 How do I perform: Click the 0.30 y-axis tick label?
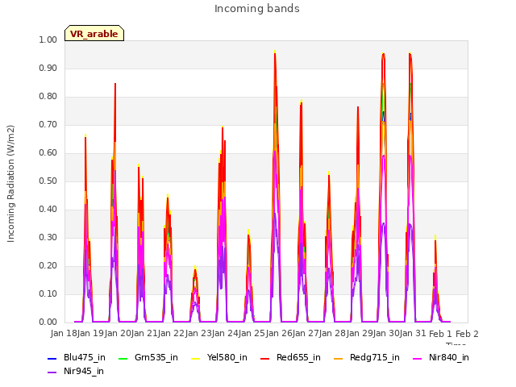point(48,238)
